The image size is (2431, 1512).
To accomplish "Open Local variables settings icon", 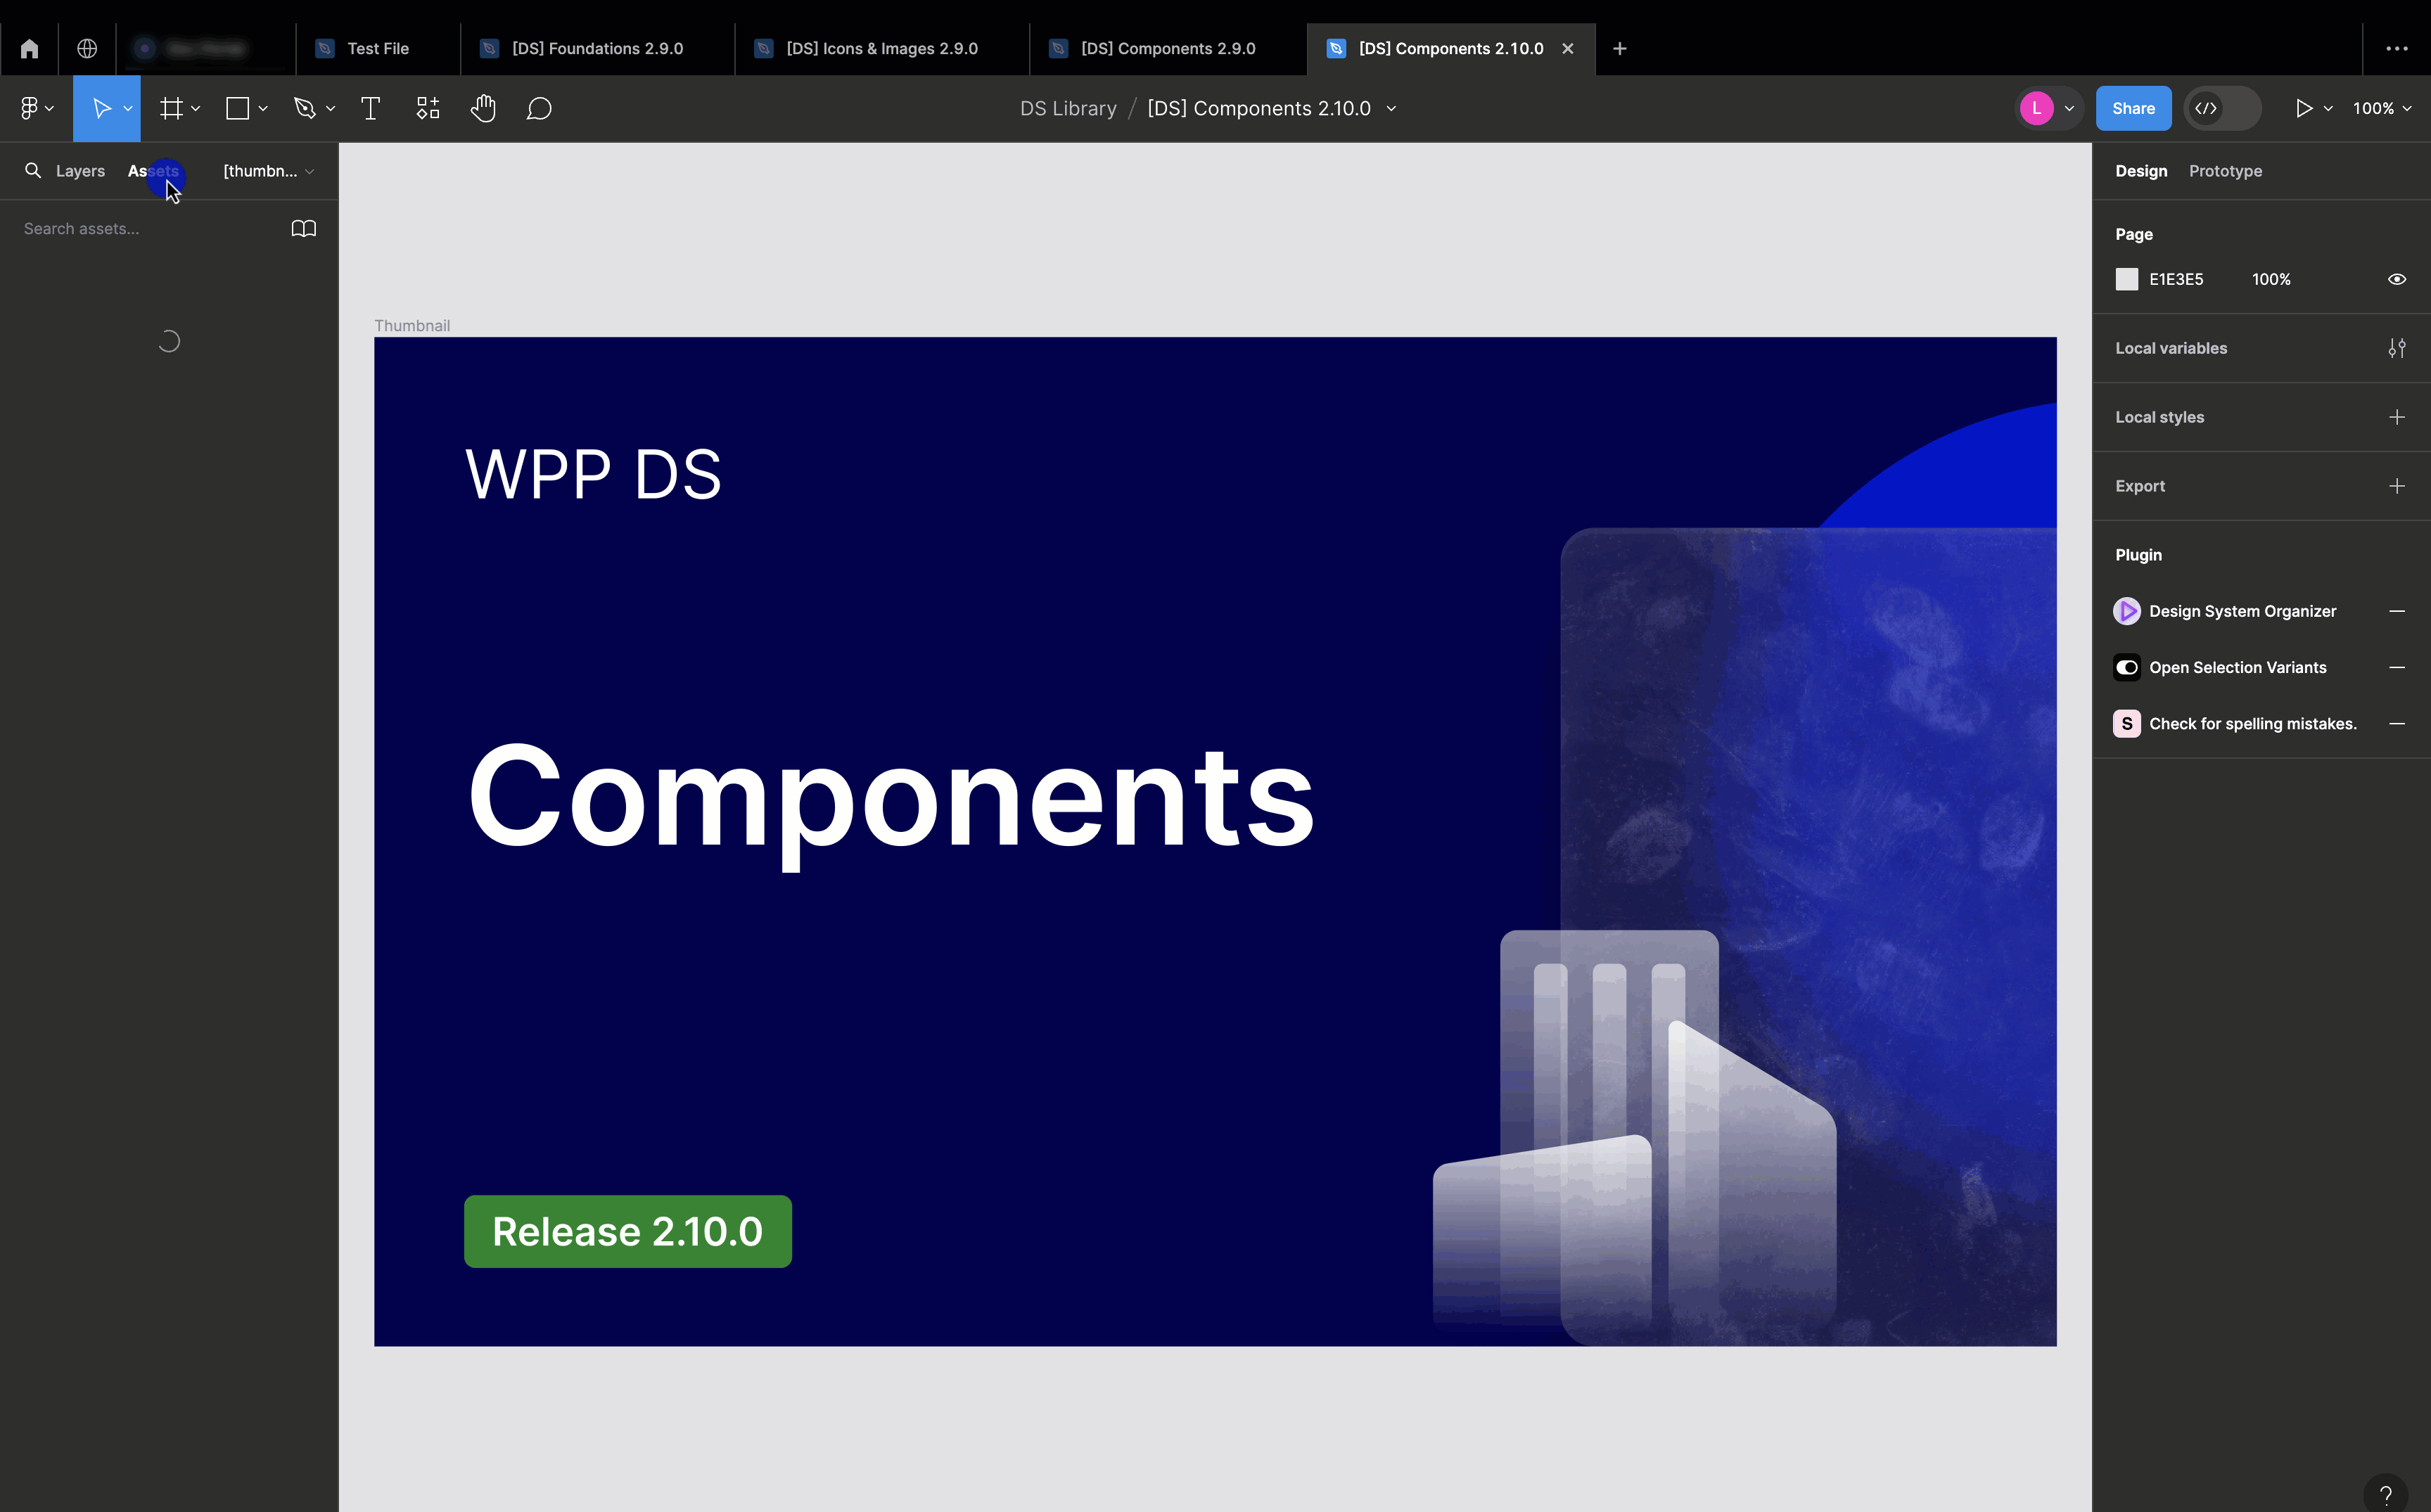I will pyautogui.click(x=2396, y=348).
